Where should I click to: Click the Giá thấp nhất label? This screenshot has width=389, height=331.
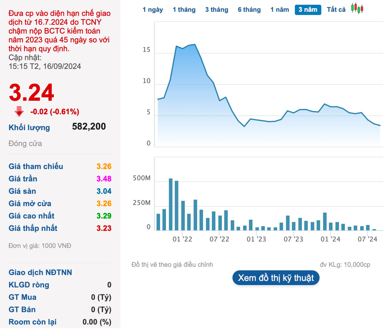pos(33,228)
